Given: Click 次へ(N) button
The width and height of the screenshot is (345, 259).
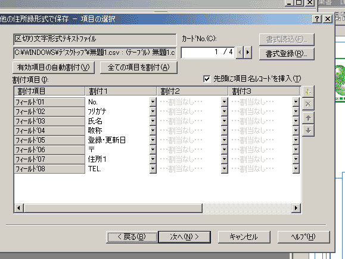Looking at the screenshot, I should pos(184,237).
